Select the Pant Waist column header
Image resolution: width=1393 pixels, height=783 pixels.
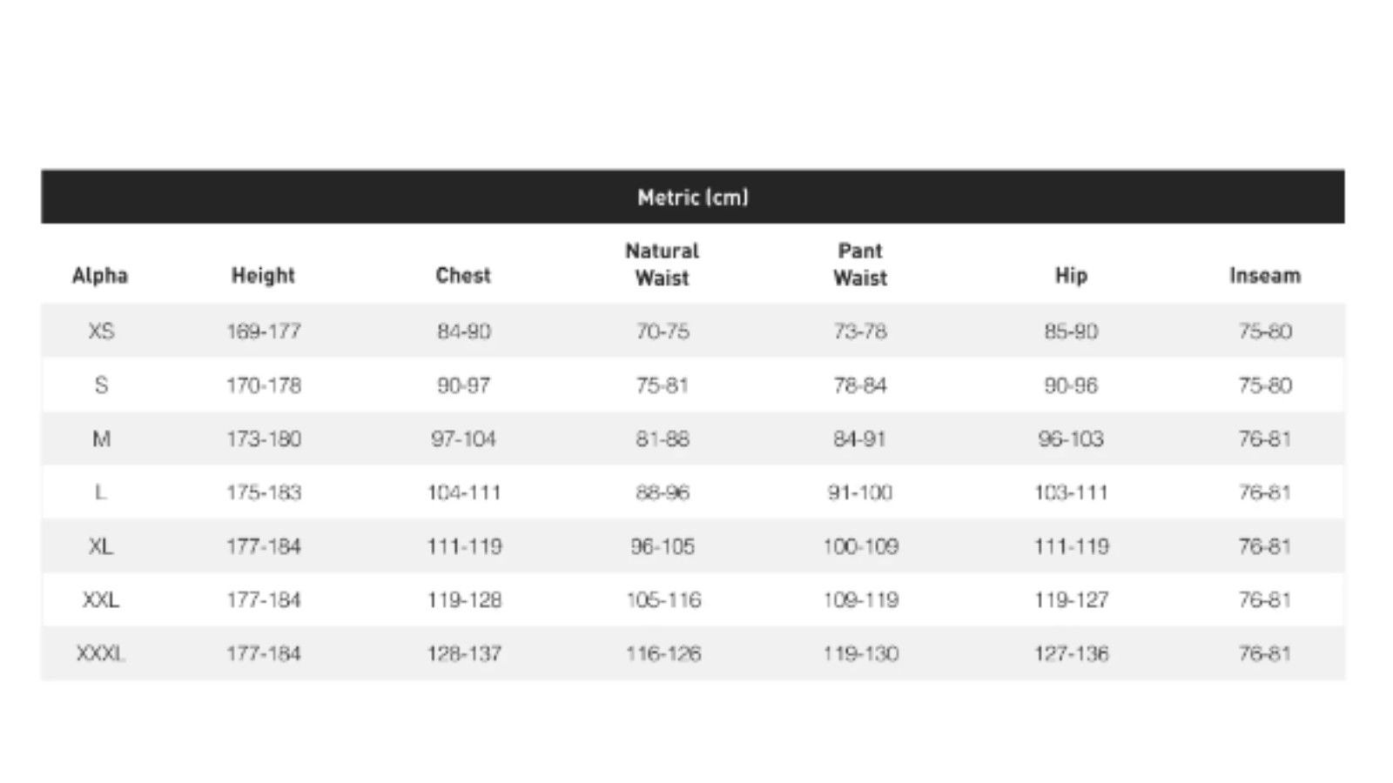click(x=860, y=264)
